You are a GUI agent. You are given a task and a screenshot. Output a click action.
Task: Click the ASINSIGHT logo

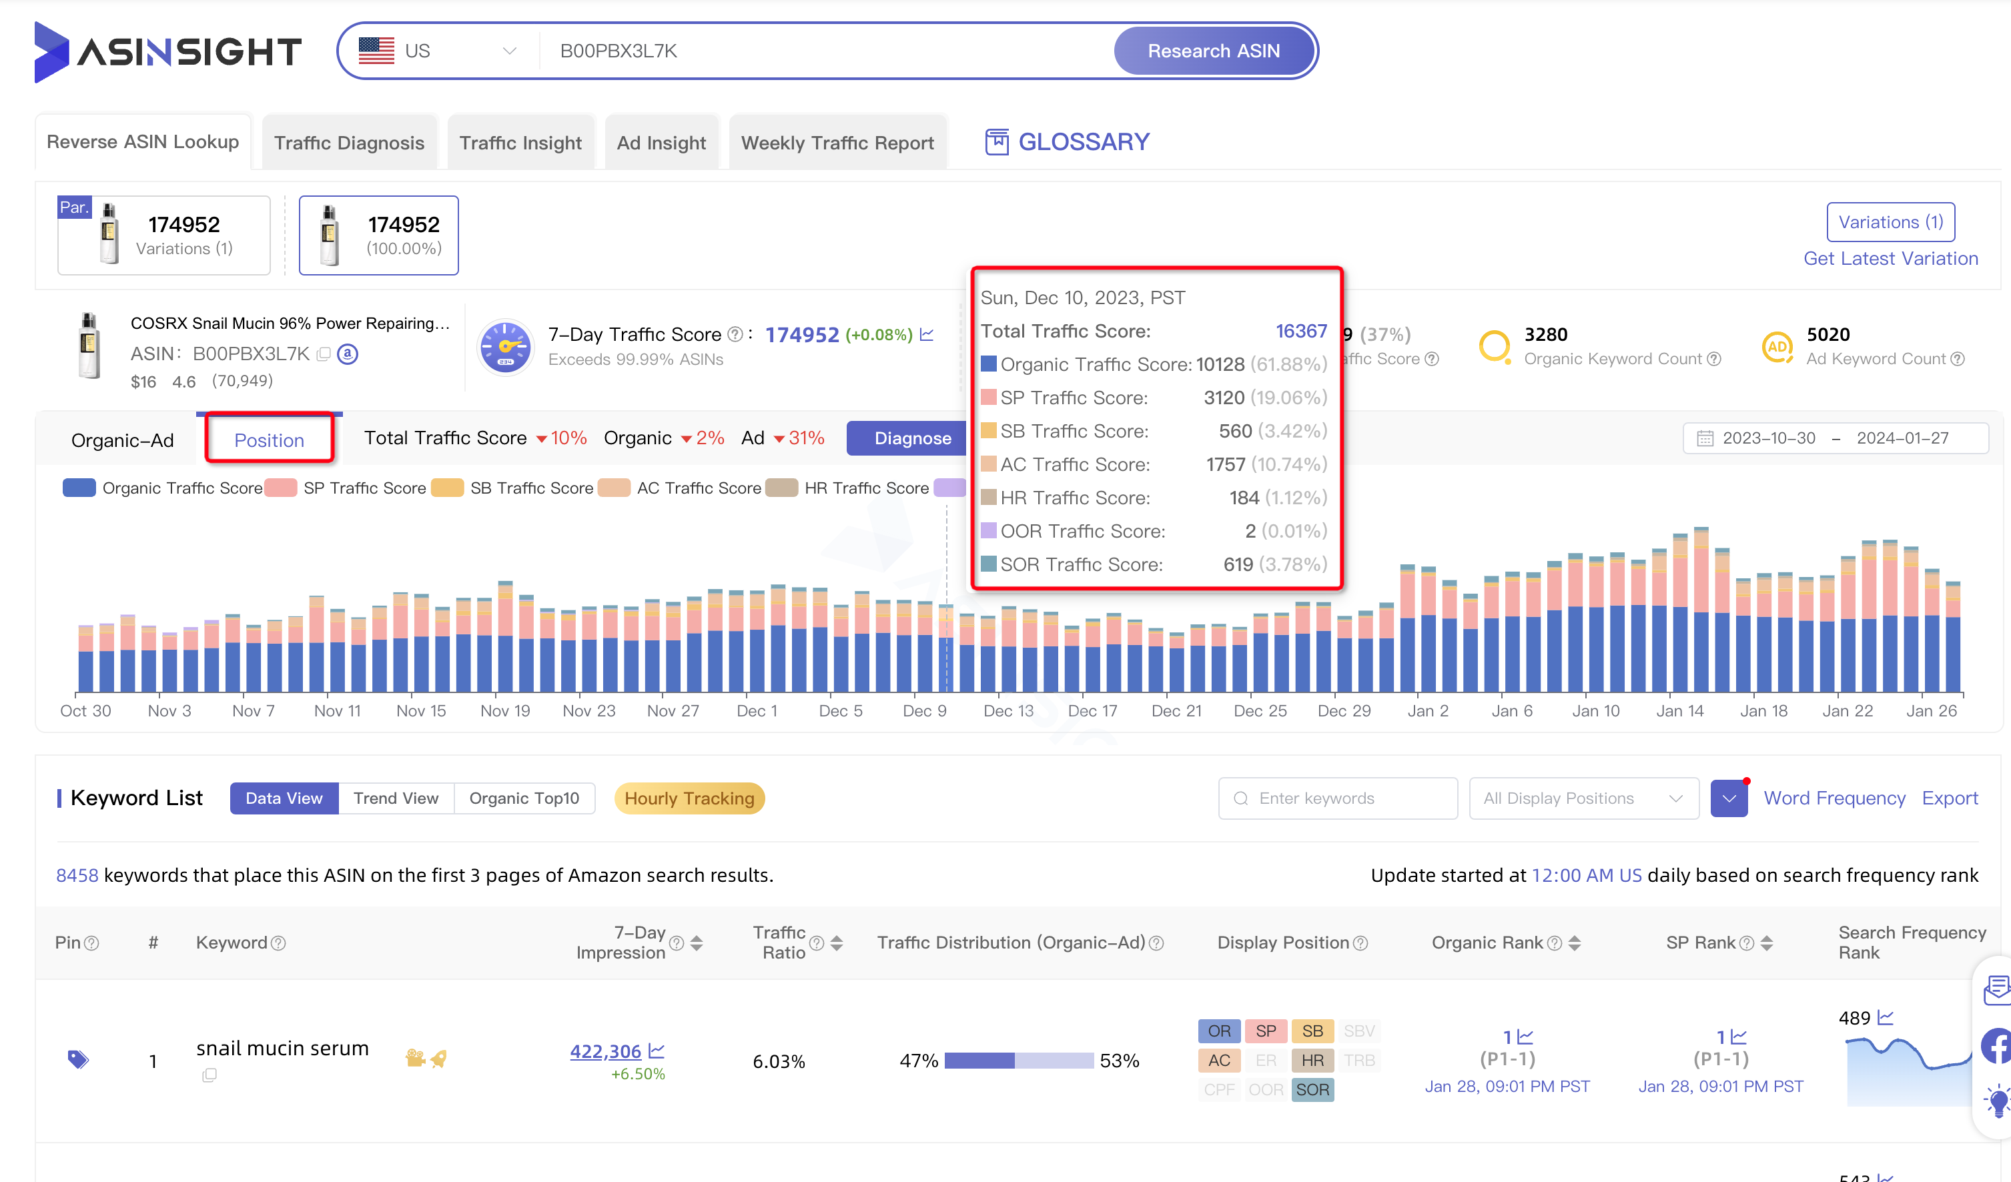coord(167,52)
